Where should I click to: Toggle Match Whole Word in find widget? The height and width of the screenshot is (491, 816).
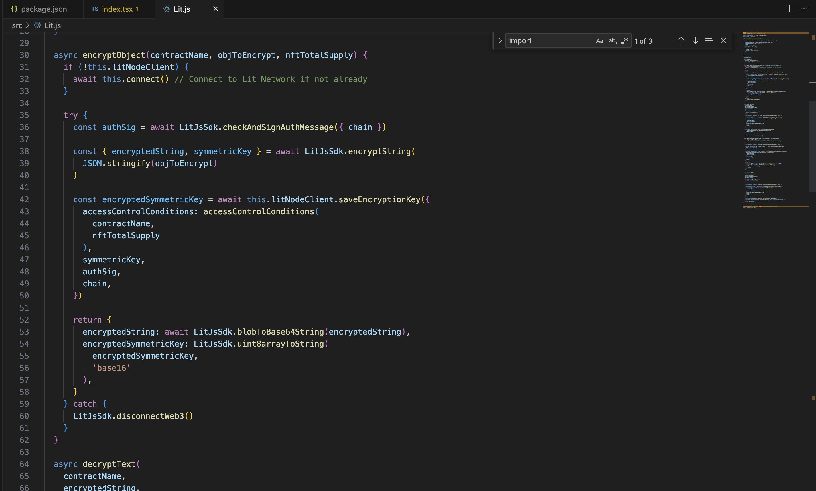pos(612,41)
